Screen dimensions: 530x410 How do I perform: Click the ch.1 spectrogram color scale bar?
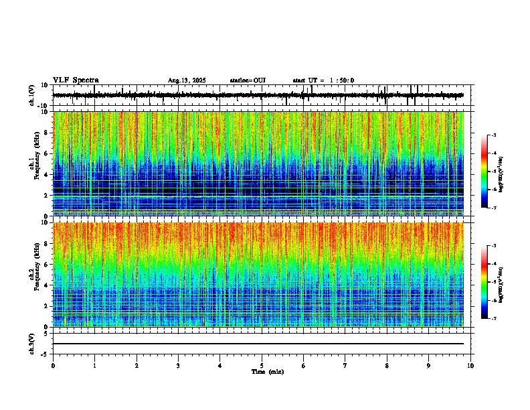click(484, 172)
